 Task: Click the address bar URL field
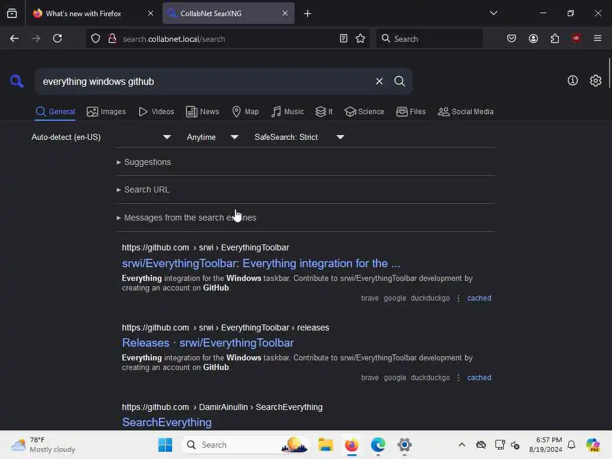[x=227, y=39]
